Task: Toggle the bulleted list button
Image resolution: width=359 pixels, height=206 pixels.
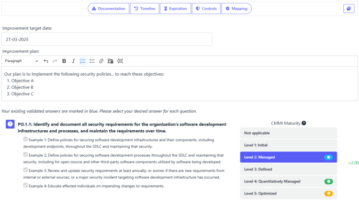Action: point(92,61)
